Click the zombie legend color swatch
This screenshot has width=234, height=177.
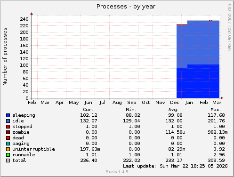point(8,132)
